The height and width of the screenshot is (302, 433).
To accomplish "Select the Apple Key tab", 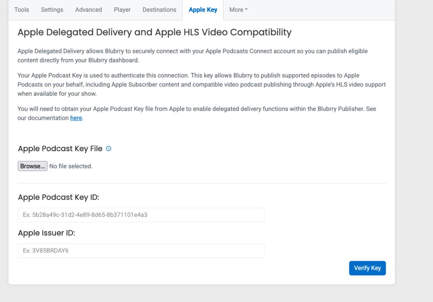I will point(203,10).
